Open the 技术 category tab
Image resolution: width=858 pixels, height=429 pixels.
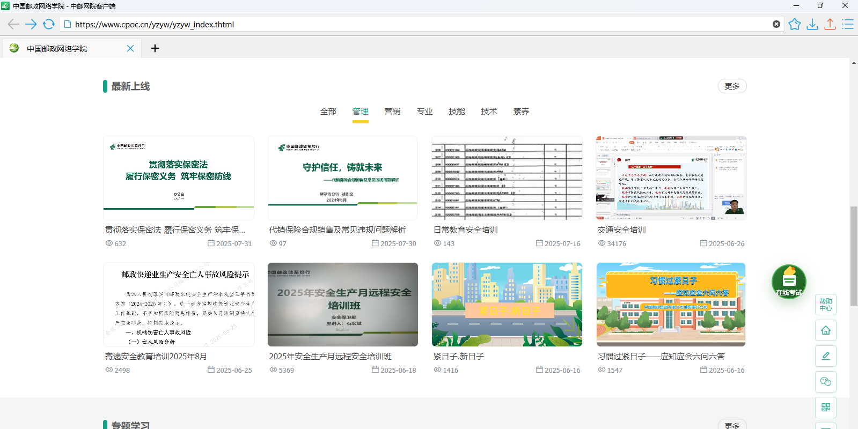[489, 112]
